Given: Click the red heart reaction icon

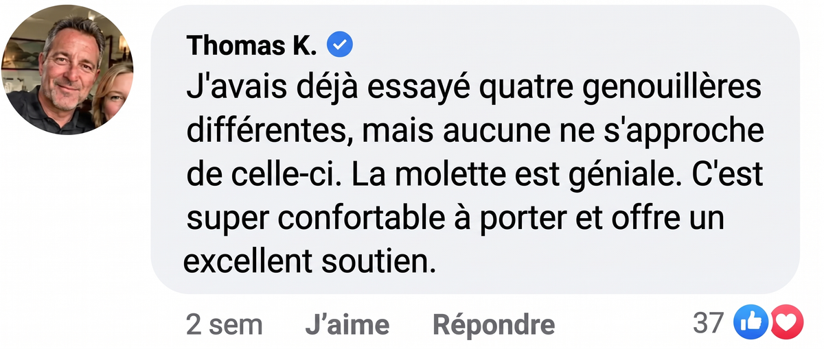Looking at the screenshot, I should [786, 322].
